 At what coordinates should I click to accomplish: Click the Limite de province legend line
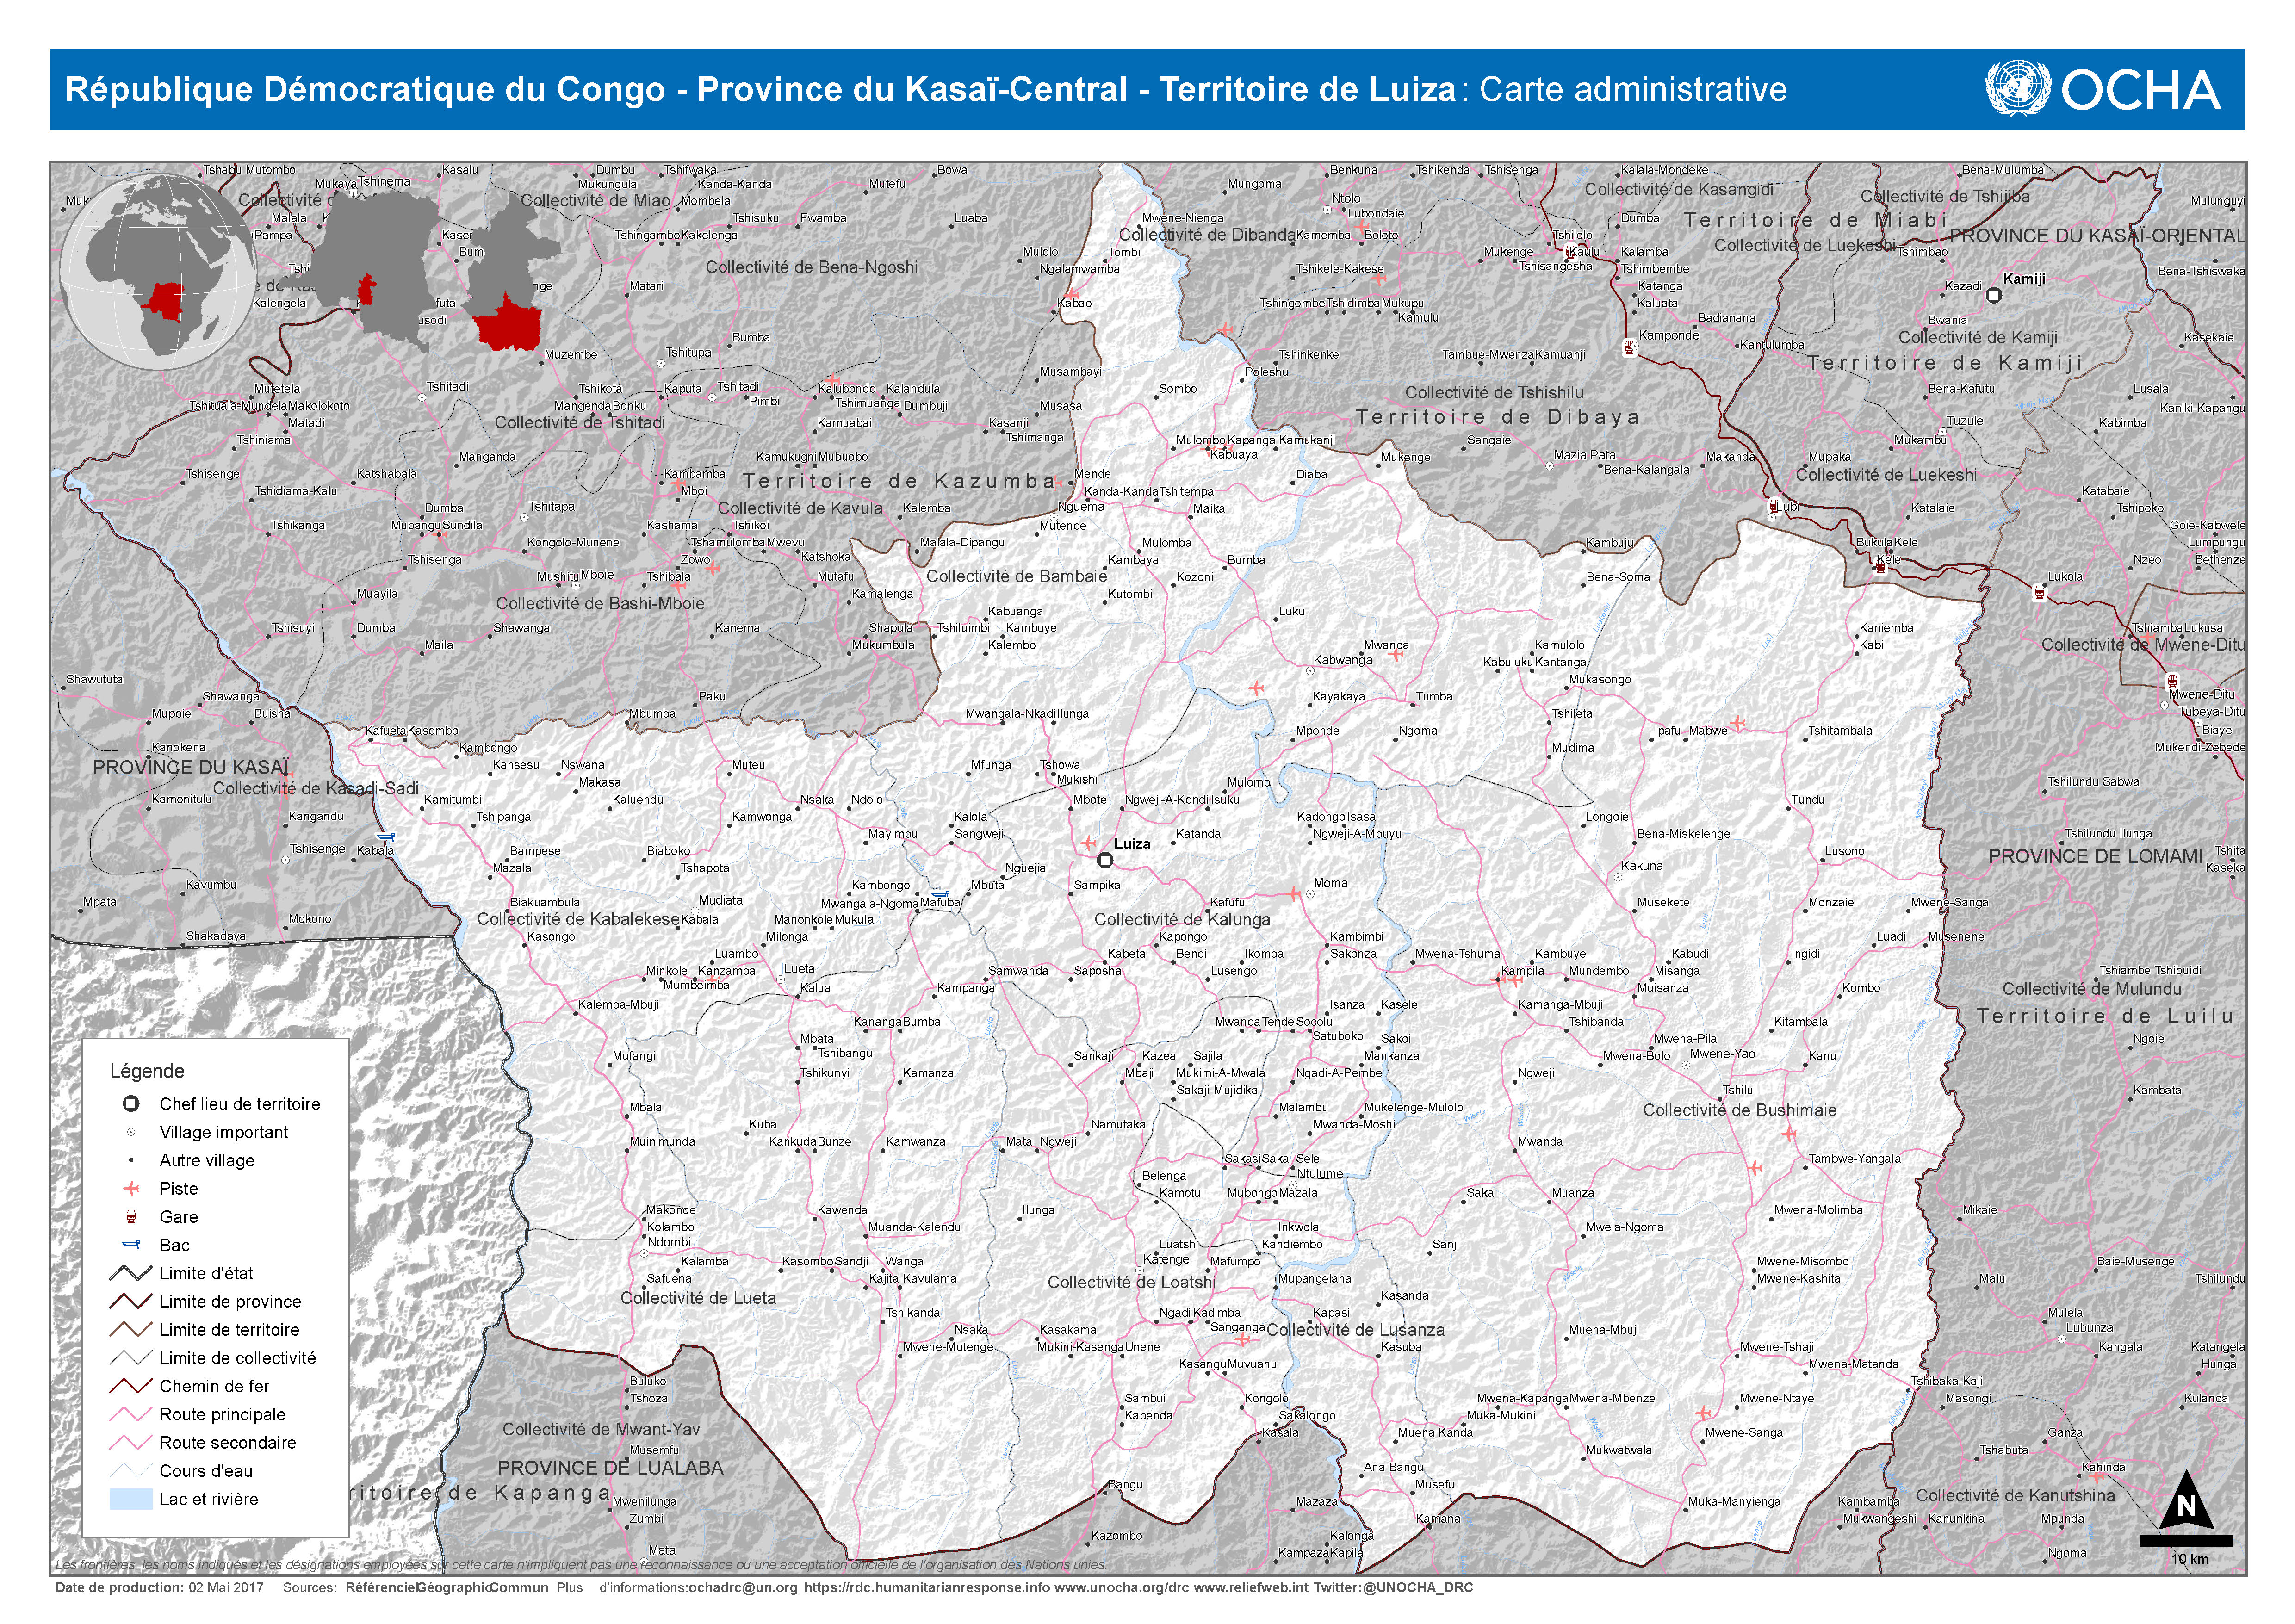pyautogui.click(x=131, y=1301)
